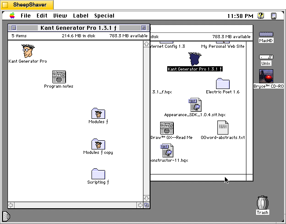
Task: Open the Apple menu
Action: click(x=12, y=16)
